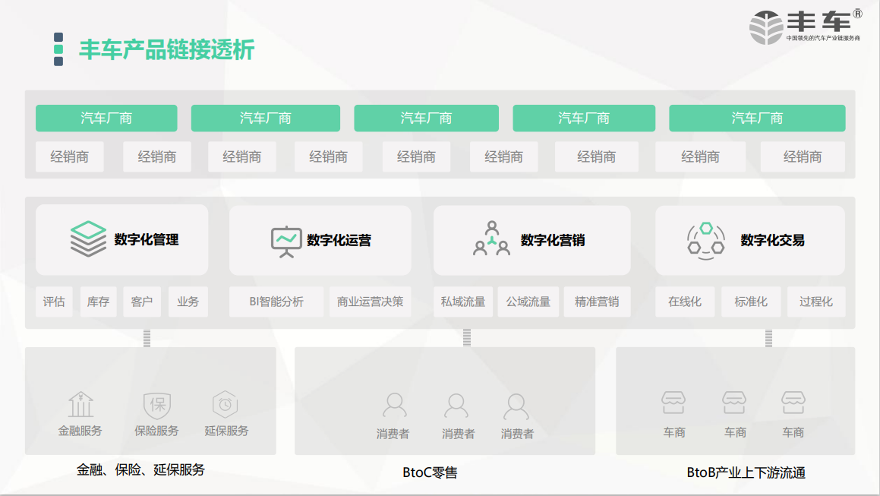The height and width of the screenshot is (496, 880).
Task: Click the leftmost 消费者 person icon
Action: coord(394,406)
